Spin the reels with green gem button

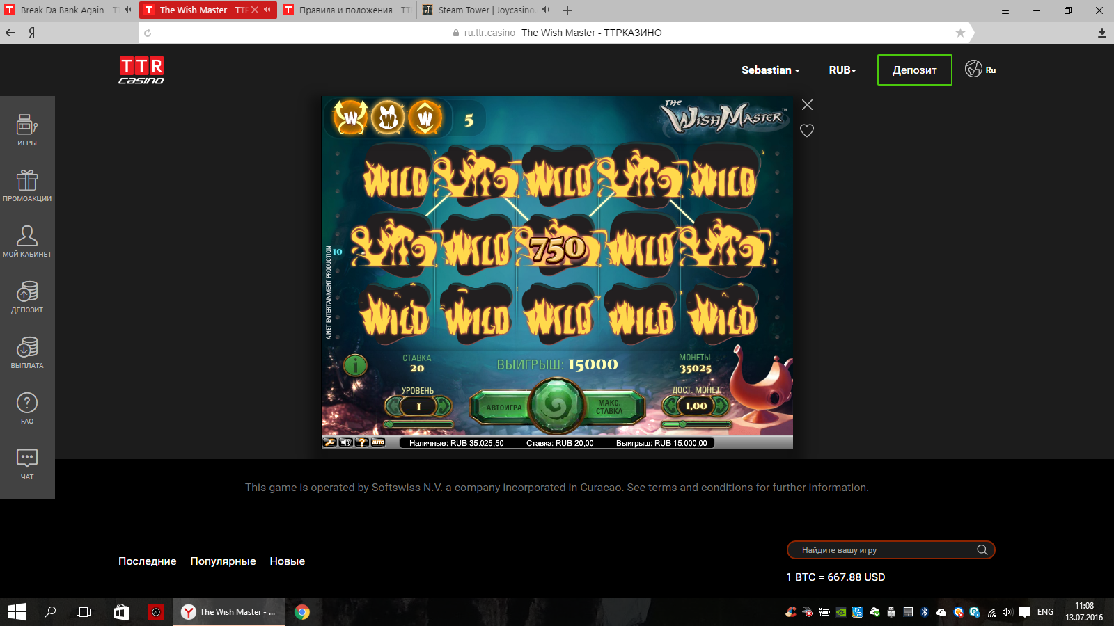point(556,406)
